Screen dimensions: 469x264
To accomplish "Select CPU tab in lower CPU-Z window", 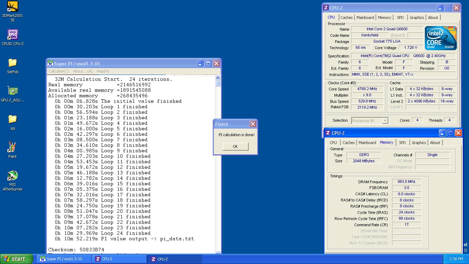I will coord(333,143).
